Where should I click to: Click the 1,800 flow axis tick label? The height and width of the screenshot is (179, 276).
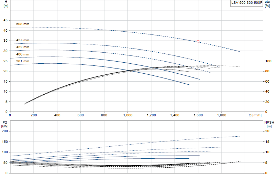pyautogui.click(x=221, y=115)
